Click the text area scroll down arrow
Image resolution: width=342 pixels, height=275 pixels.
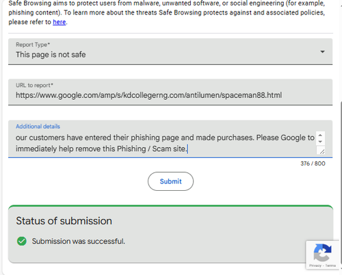(320, 142)
